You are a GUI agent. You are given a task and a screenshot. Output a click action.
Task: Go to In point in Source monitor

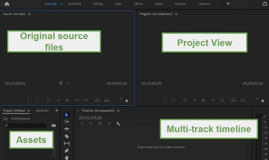click(x=49, y=100)
